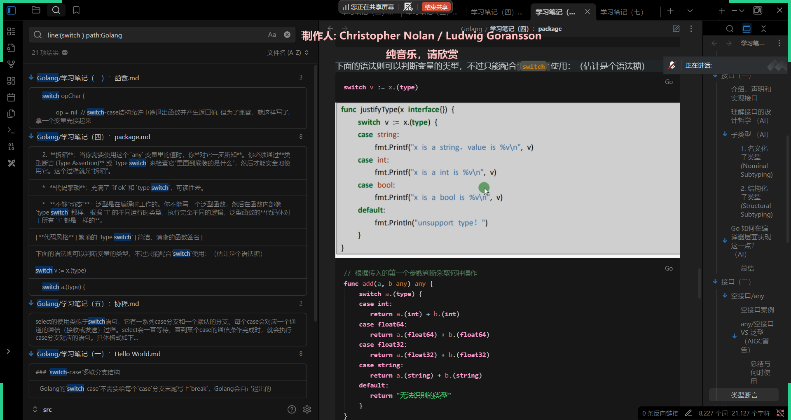
Task: Open search settings gear icon
Action: point(307,409)
